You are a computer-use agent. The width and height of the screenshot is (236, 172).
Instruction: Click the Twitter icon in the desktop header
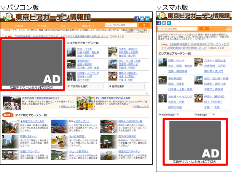click(142, 19)
